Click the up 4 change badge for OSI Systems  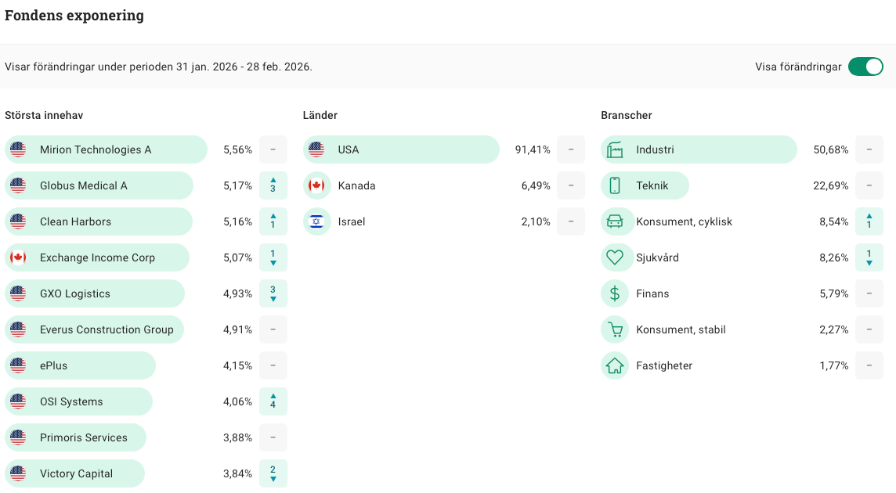(273, 401)
